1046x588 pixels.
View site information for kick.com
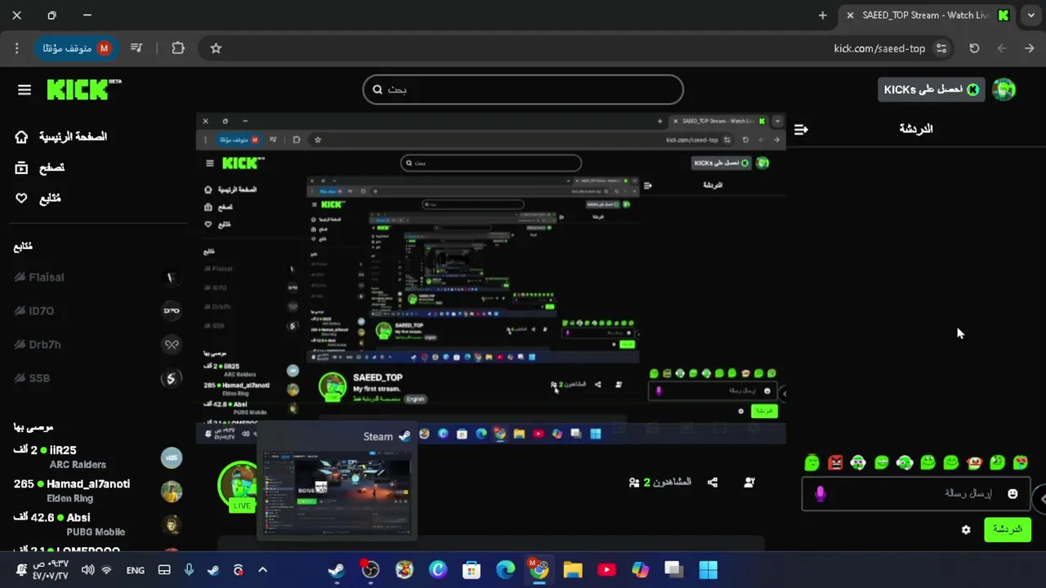pos(942,48)
